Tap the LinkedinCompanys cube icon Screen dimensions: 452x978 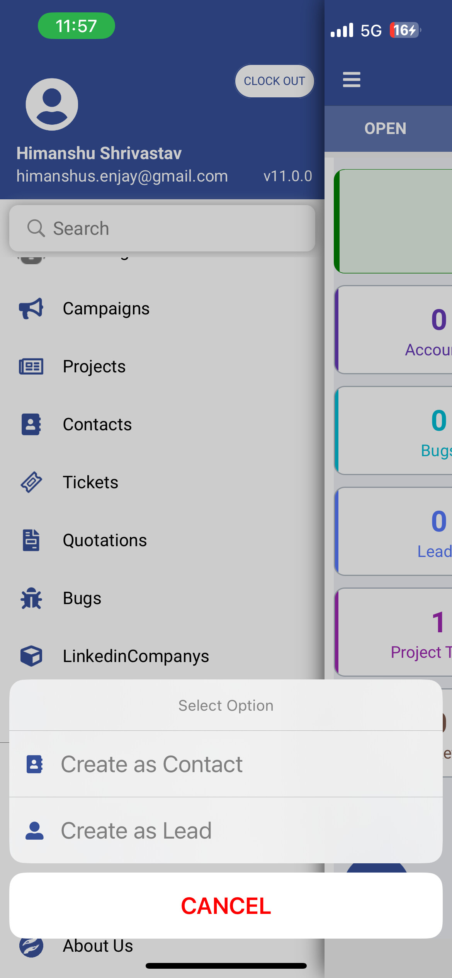tap(31, 656)
